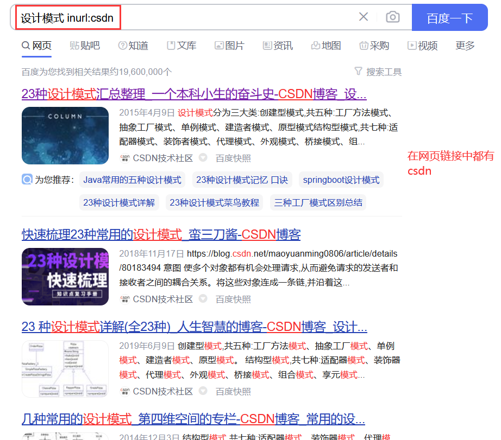Viewport: 501px width, 440px height.
Task: Select the 网页 tab
Action: click(x=36, y=46)
